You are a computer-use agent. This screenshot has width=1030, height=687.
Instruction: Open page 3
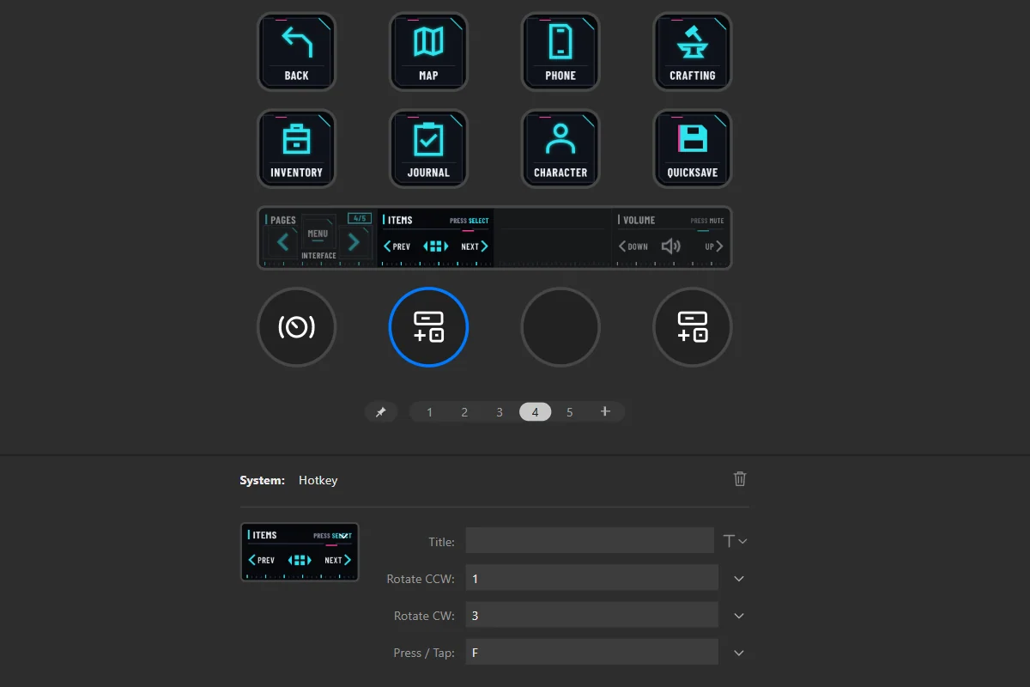coord(500,412)
